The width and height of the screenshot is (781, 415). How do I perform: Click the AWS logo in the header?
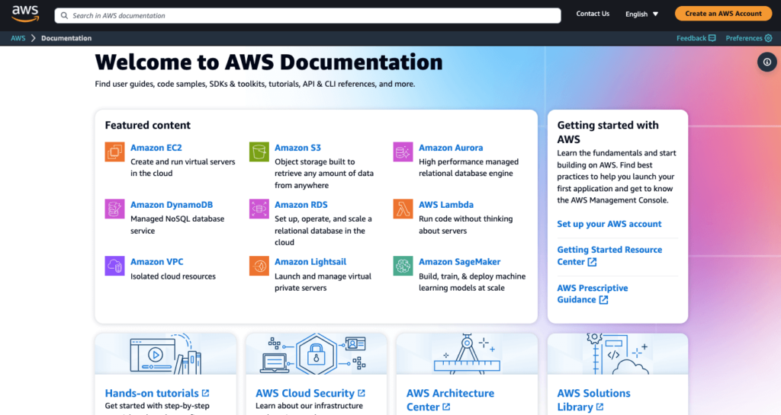coord(25,14)
